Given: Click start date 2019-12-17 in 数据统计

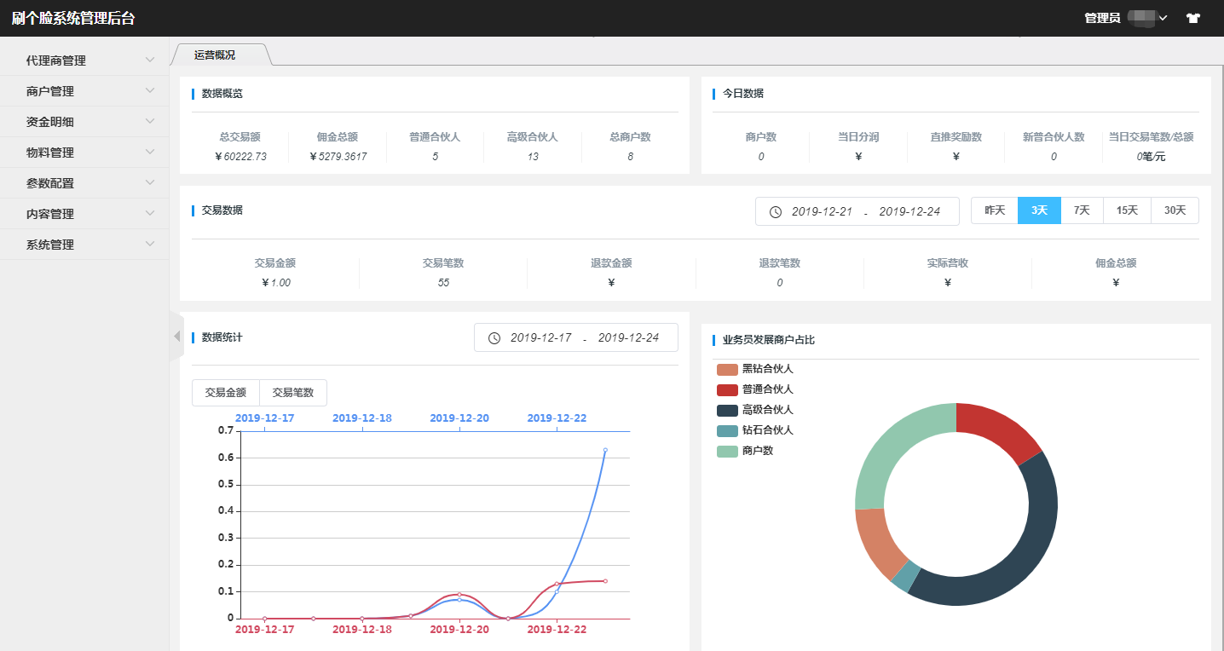Looking at the screenshot, I should click(540, 337).
